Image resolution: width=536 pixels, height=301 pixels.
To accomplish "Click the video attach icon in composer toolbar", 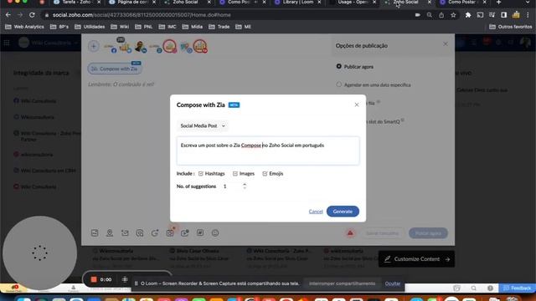I will point(185,233).
